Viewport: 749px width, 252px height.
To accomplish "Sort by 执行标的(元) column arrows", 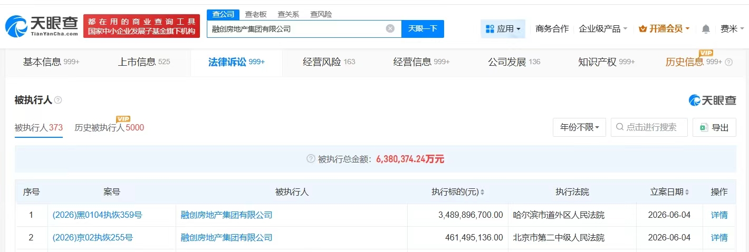I will (482, 193).
